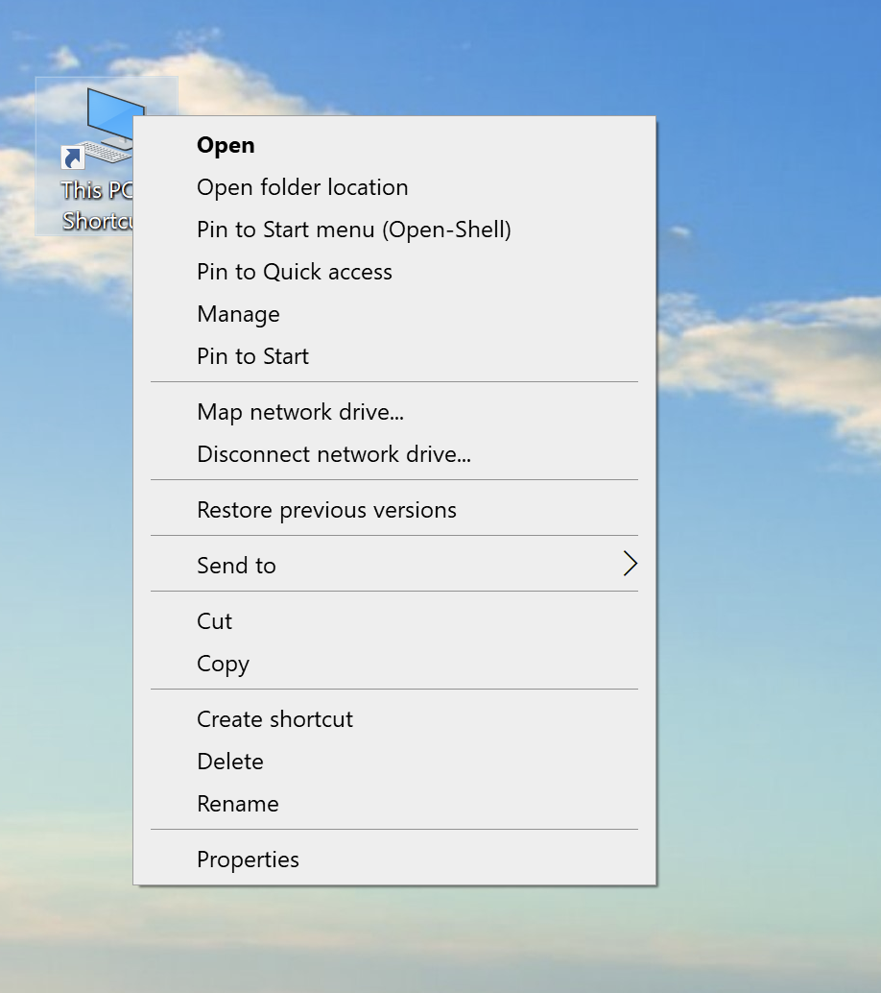Click Pin to Quick access
The width and height of the screenshot is (881, 993).
click(294, 272)
